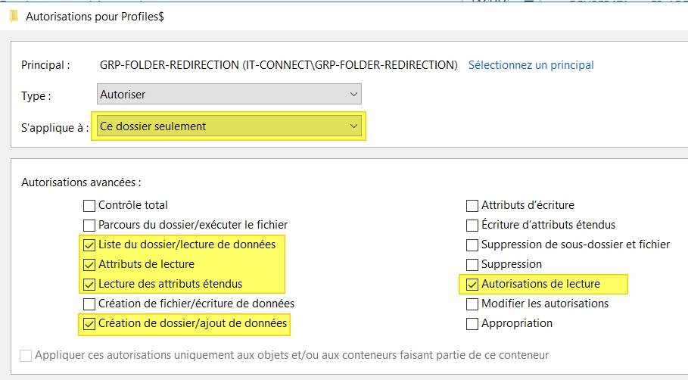688x380 pixels.
Task: Click the 'Sélectionnez un principal' link
Action: pyautogui.click(x=531, y=65)
